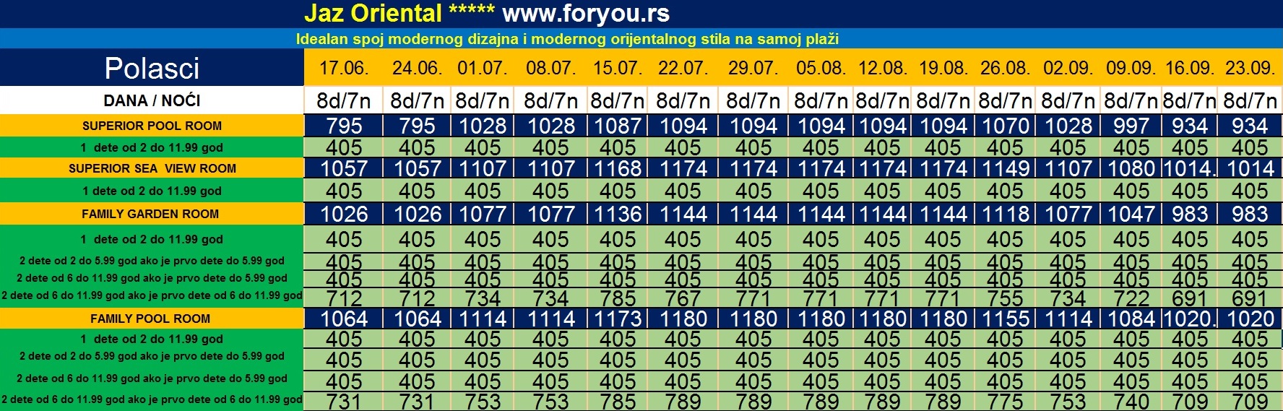Select Superior Sea View price 1149
Viewport: 1283px width, 411px height.
[x=1004, y=168]
